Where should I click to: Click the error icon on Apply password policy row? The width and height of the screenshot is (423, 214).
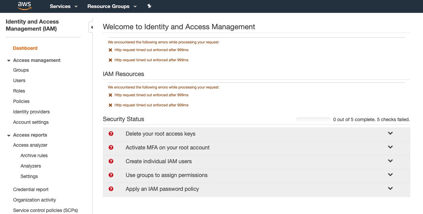[111, 189]
